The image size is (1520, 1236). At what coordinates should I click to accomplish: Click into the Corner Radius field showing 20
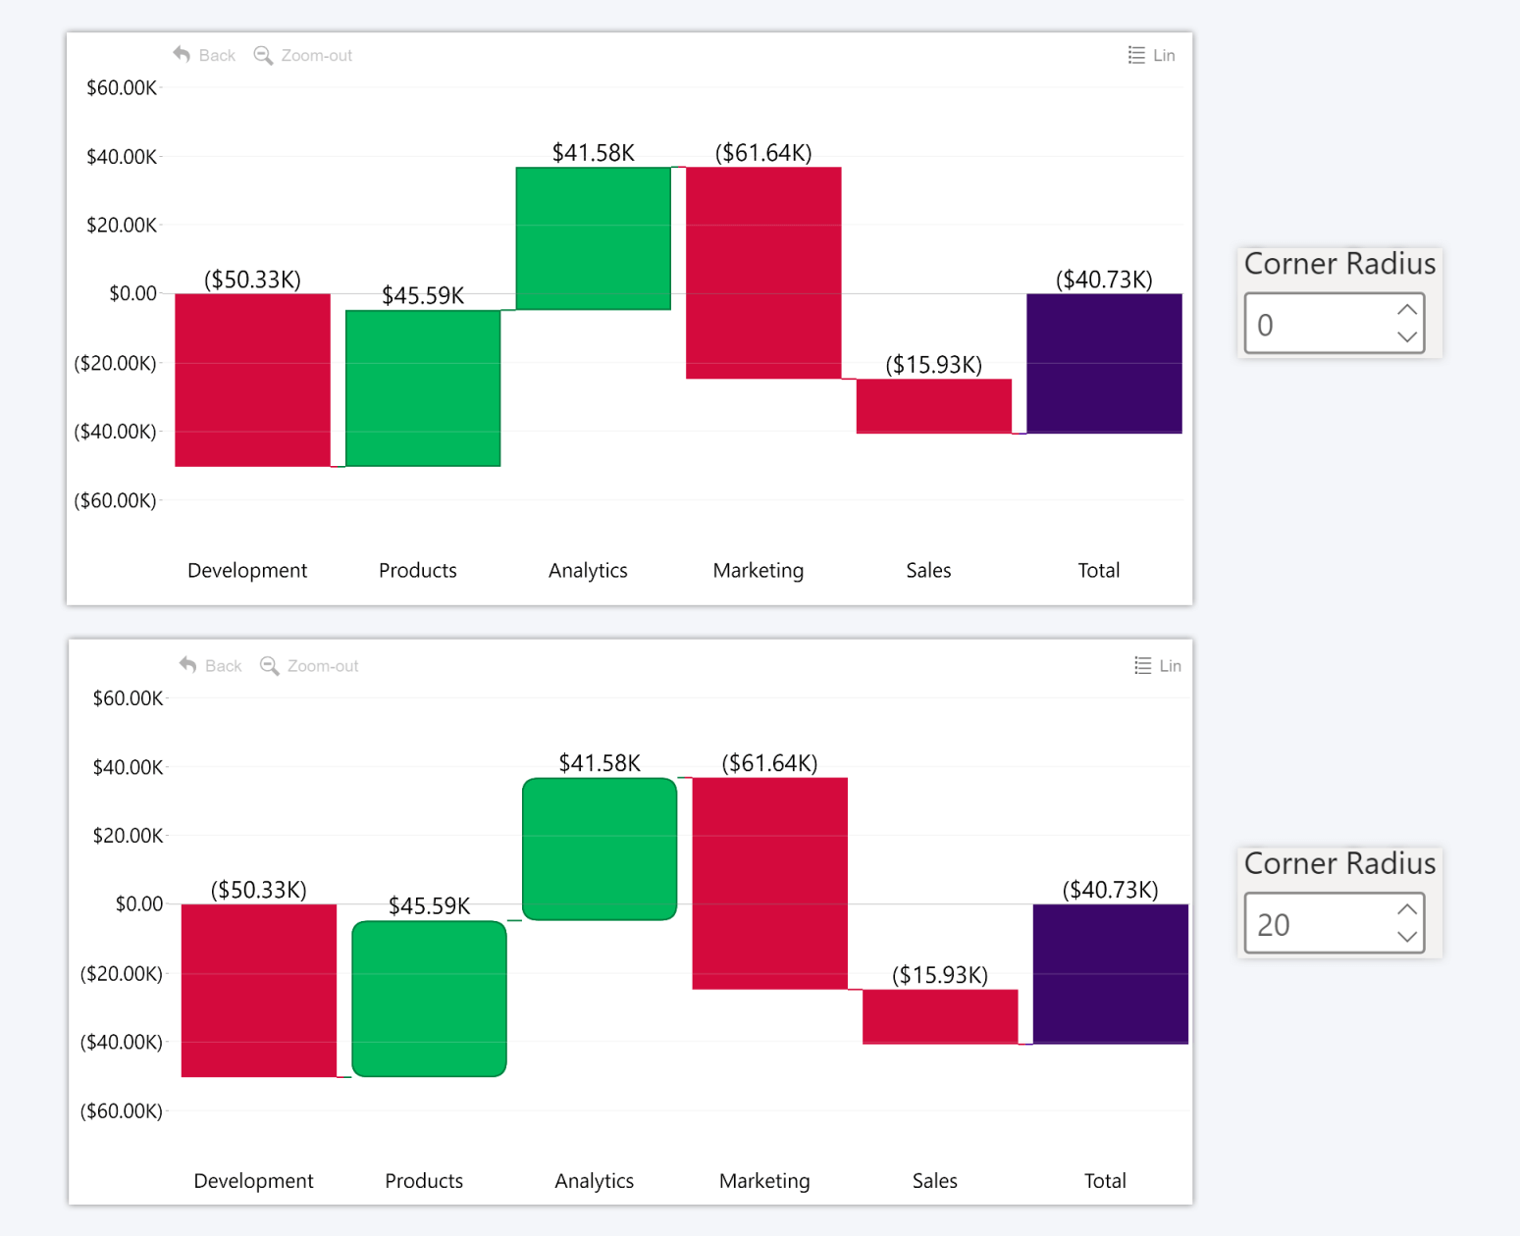pyautogui.click(x=1315, y=924)
